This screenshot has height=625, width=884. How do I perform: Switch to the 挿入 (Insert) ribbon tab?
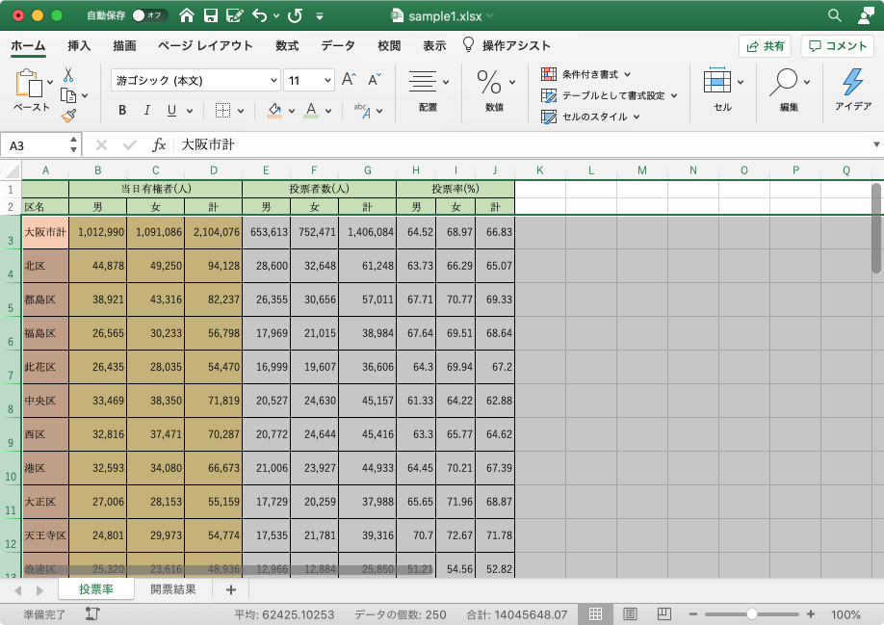(79, 45)
